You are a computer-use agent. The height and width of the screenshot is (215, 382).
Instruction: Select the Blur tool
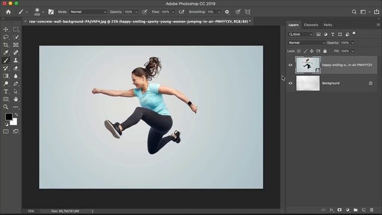(16, 76)
